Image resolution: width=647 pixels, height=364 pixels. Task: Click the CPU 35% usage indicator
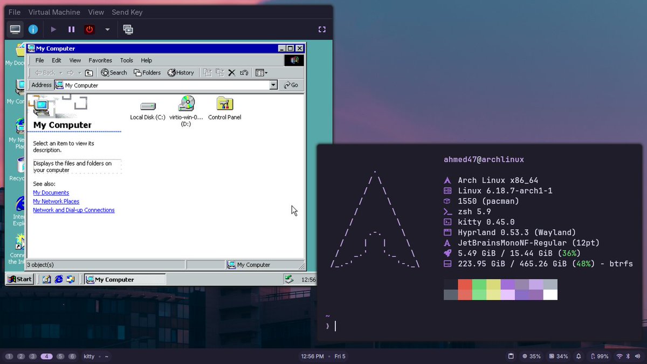(x=532, y=356)
